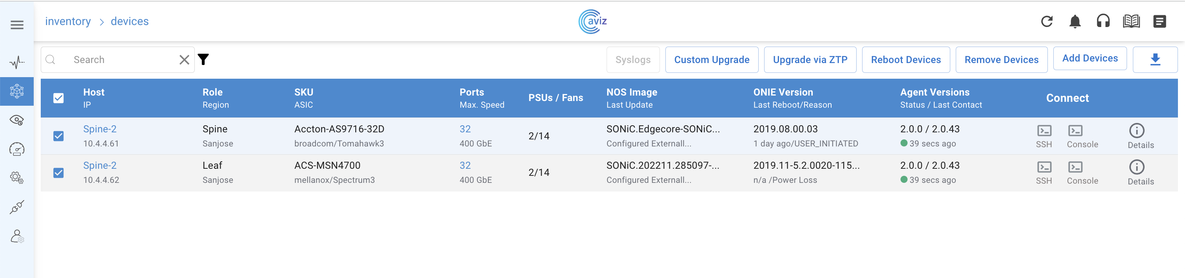Go to inventory breadcrumb
The height and width of the screenshot is (278, 1185).
(x=68, y=22)
